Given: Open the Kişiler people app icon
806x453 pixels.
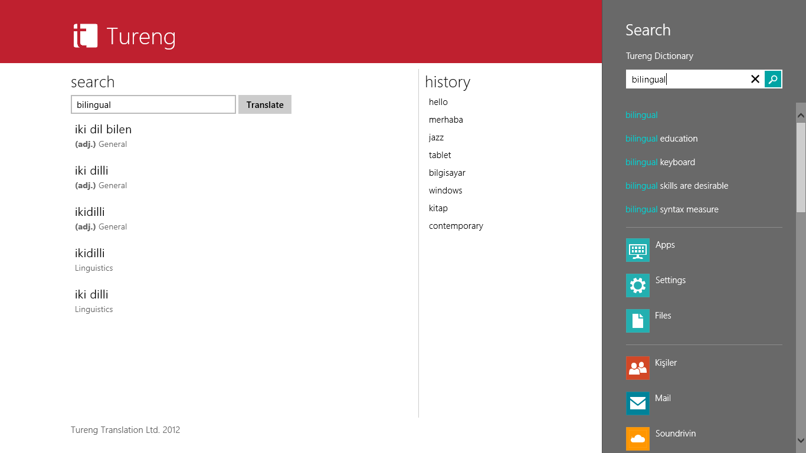Looking at the screenshot, I should coord(637,368).
